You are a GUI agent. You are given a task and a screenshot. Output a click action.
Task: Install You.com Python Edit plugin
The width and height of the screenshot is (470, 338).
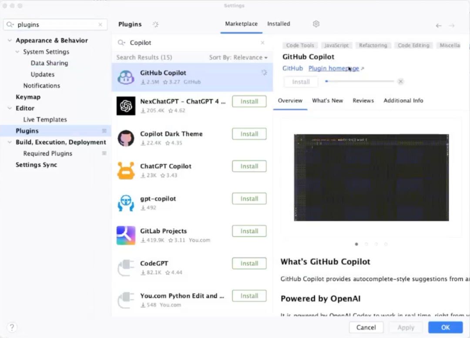pos(249,296)
